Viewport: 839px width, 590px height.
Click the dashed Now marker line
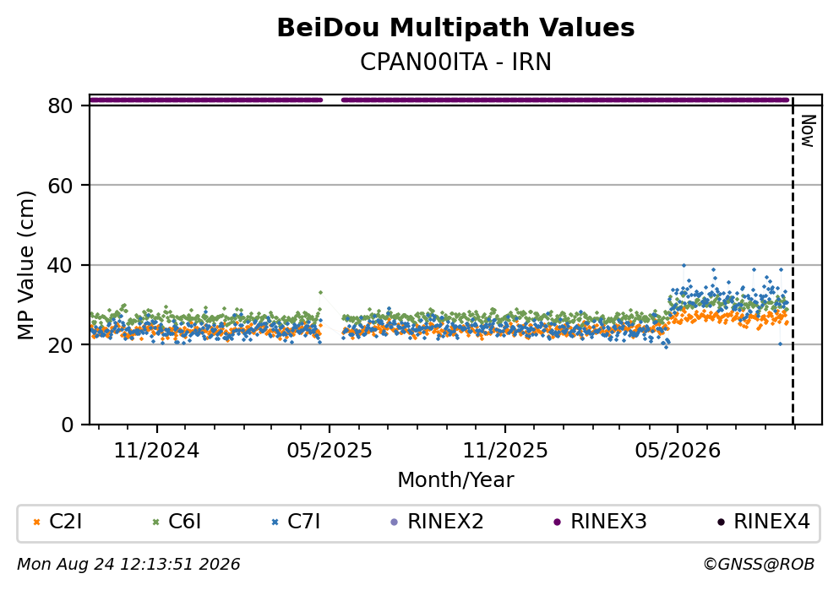click(793, 262)
